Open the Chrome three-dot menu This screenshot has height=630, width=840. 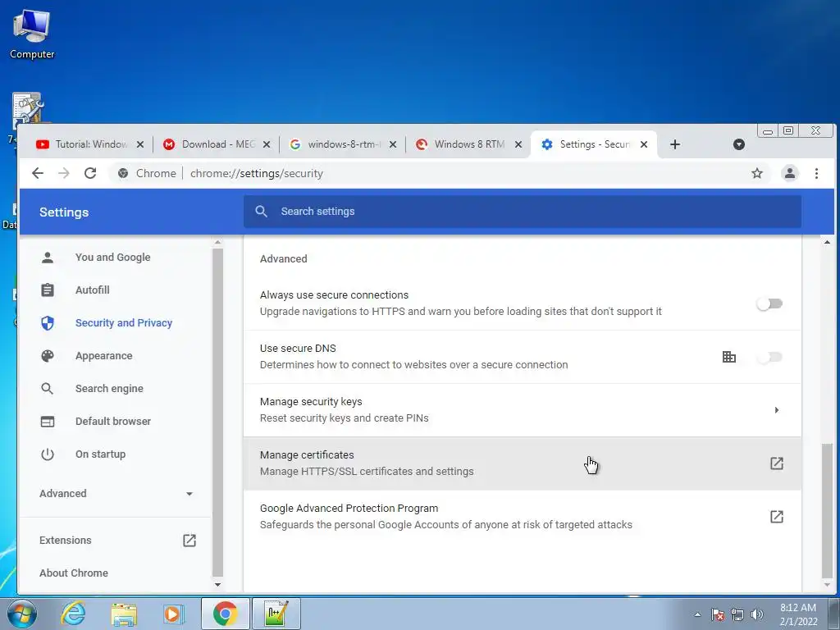(816, 173)
